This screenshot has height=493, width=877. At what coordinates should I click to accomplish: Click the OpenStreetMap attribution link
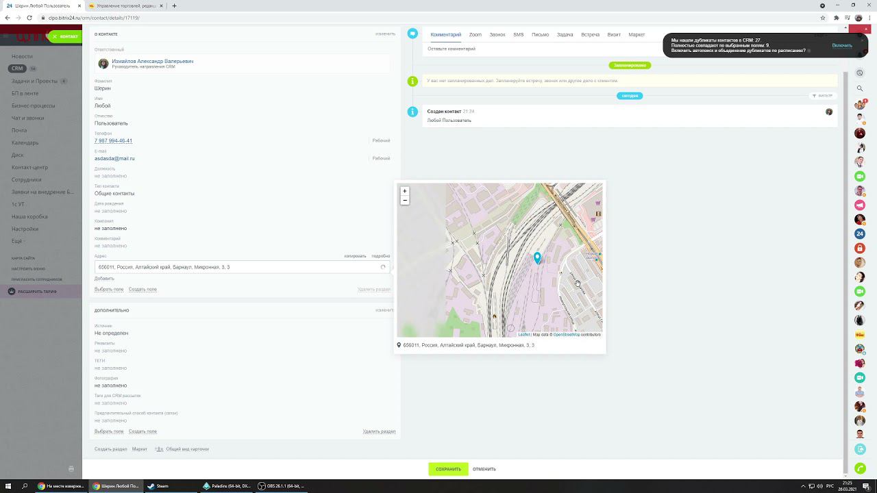[x=566, y=335]
